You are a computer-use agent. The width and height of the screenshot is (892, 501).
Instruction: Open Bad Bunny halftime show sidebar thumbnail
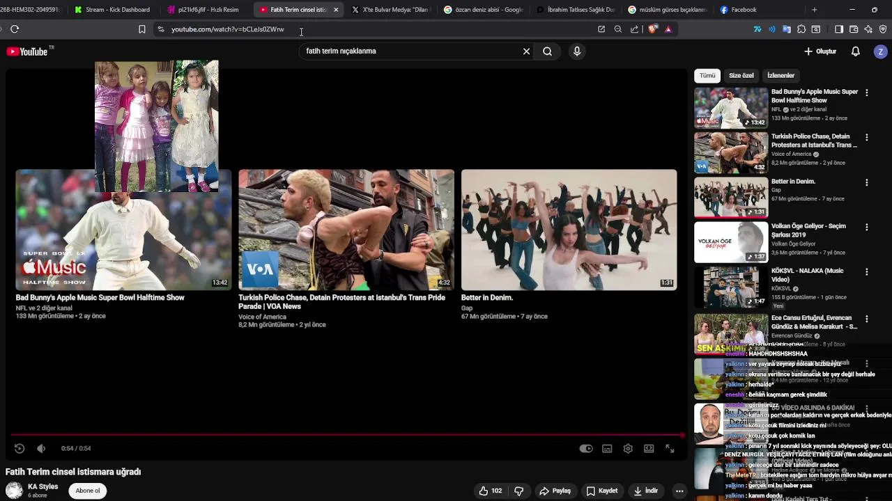pyautogui.click(x=731, y=108)
